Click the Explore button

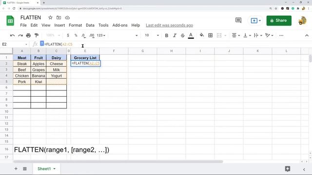click(x=287, y=169)
